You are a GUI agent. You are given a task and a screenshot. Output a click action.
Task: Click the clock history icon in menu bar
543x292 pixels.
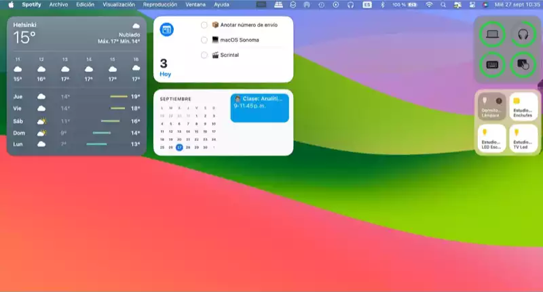[321, 5]
